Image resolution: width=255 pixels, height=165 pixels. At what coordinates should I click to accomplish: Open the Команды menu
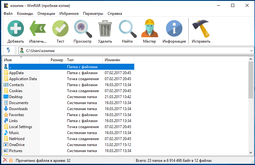[25, 14]
